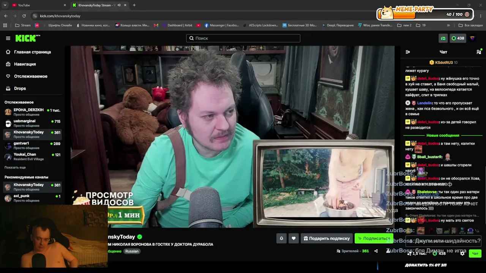
Task: Open chat settings gear icon
Action: 462,253
